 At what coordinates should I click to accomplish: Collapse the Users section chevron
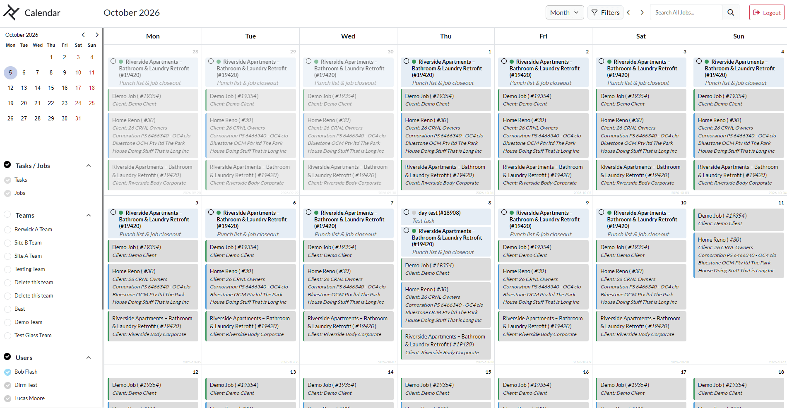click(88, 358)
